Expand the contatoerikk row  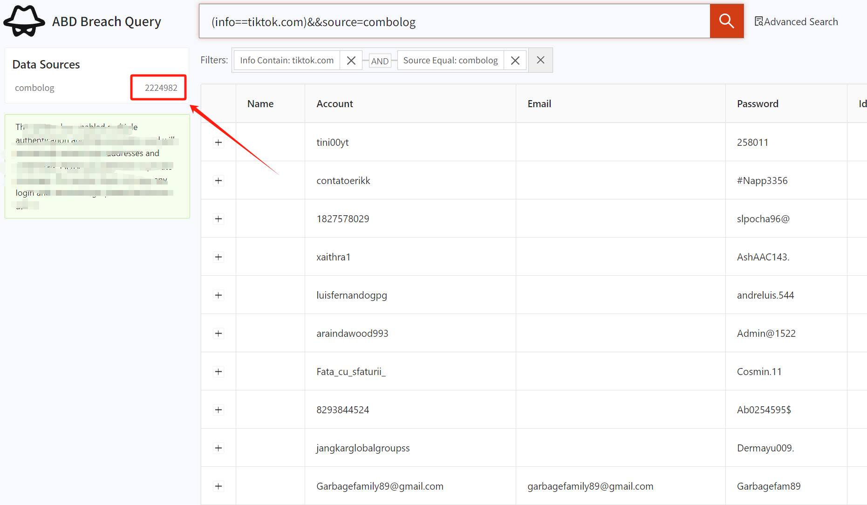(218, 181)
